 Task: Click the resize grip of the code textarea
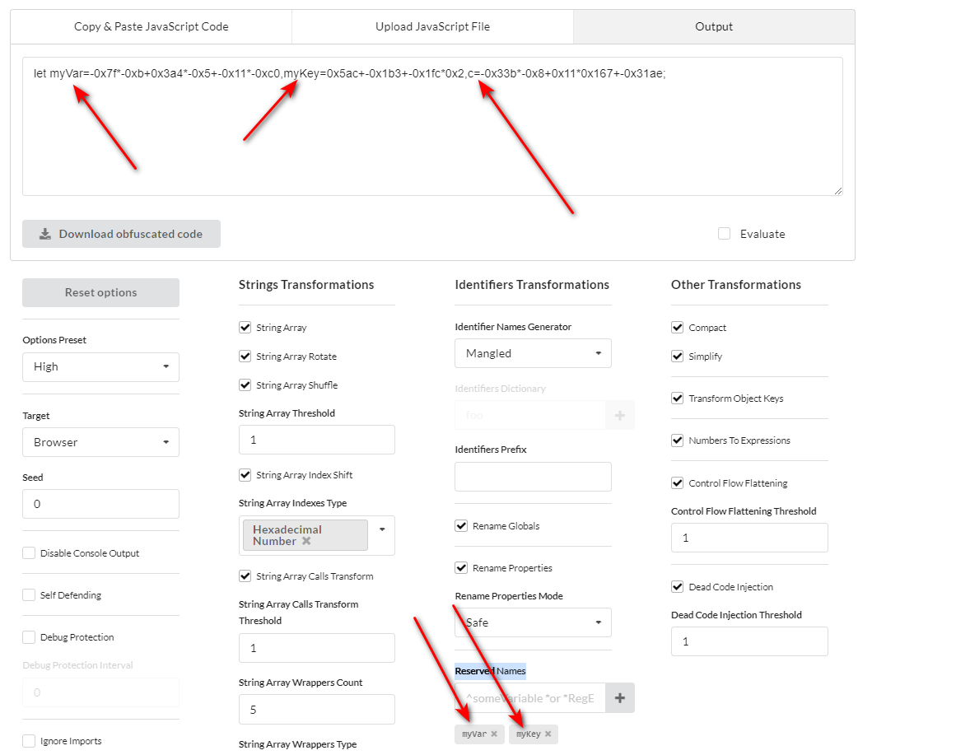click(838, 190)
